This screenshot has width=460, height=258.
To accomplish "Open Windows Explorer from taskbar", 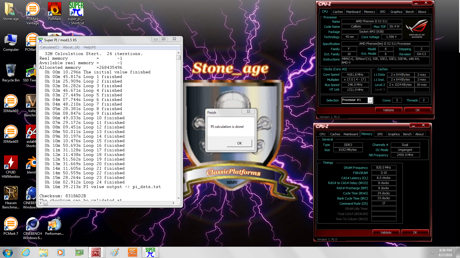I will coord(43,253).
